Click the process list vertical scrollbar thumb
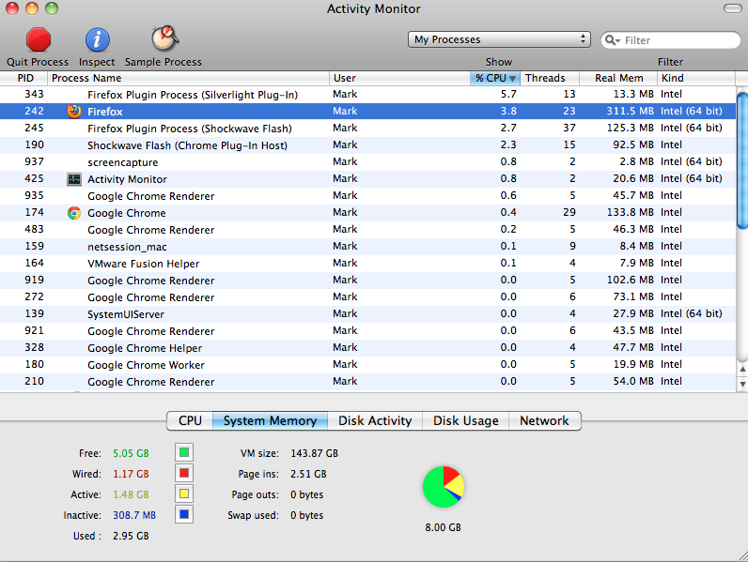 tap(742, 160)
